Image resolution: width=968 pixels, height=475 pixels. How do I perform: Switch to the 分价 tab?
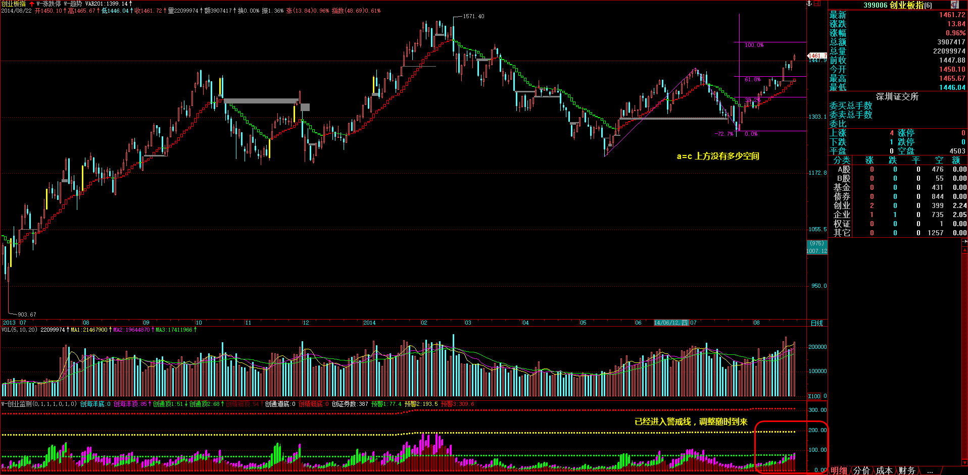coord(861,470)
